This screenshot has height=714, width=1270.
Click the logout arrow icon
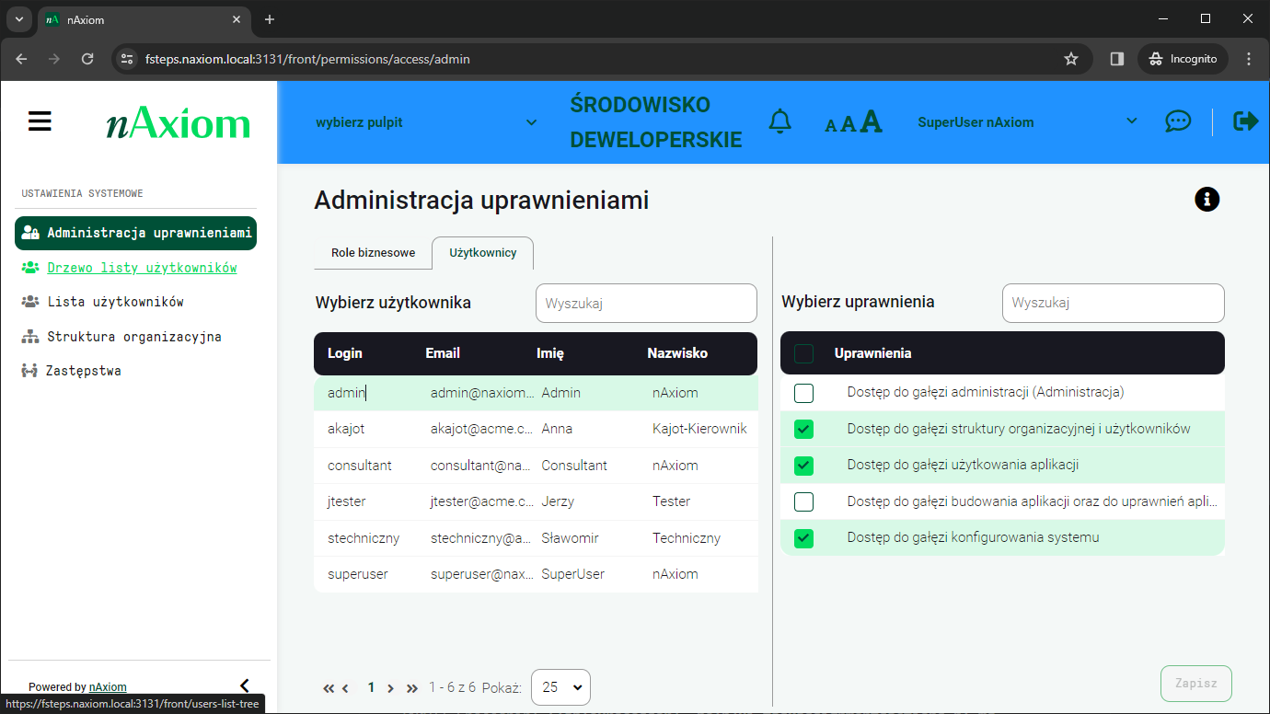pyautogui.click(x=1245, y=121)
